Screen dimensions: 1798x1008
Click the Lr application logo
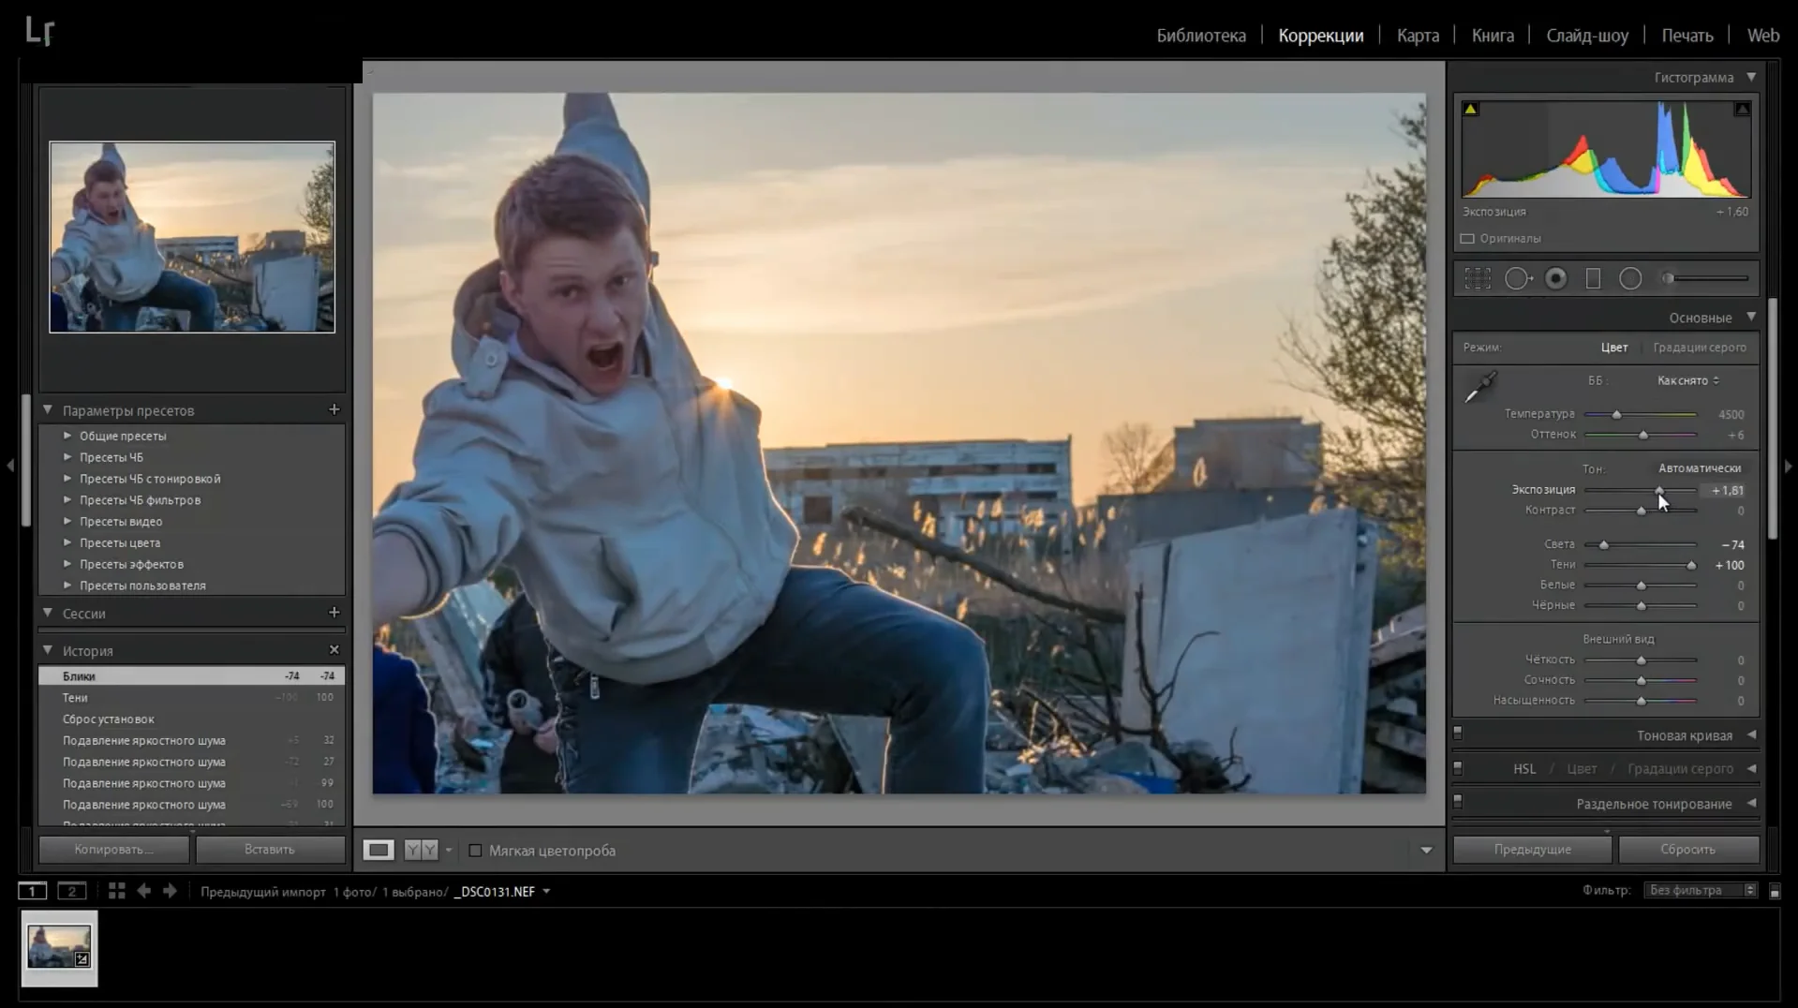point(38,31)
